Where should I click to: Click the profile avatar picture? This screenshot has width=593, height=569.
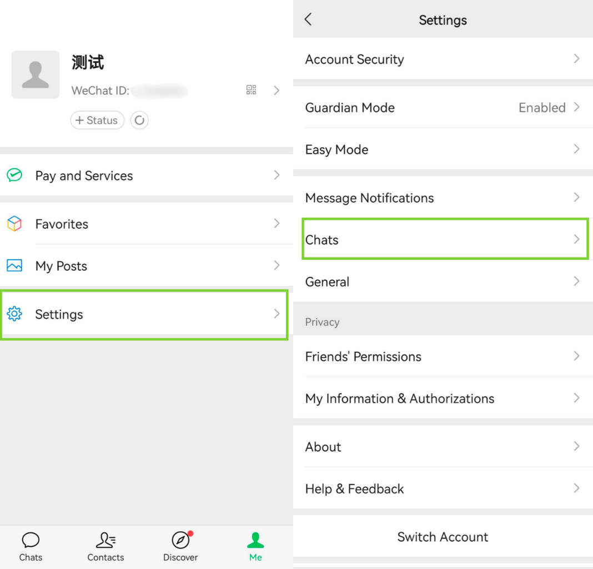pyautogui.click(x=35, y=74)
